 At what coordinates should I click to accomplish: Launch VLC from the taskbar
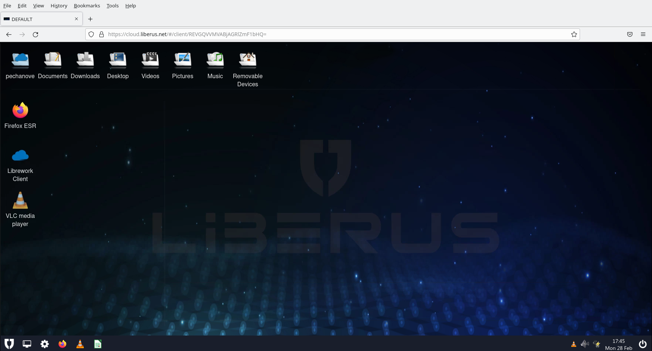tap(80, 344)
